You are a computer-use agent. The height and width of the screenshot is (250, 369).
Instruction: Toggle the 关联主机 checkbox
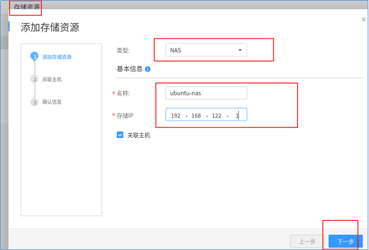coord(120,135)
